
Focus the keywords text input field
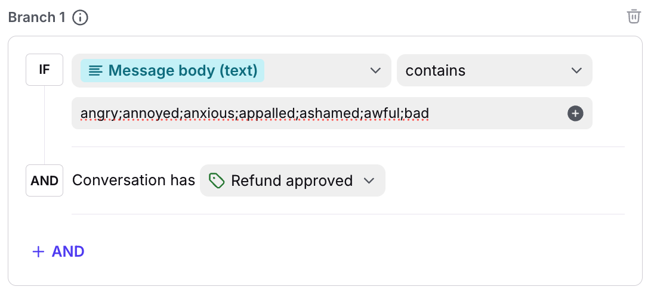tap(495, 113)
